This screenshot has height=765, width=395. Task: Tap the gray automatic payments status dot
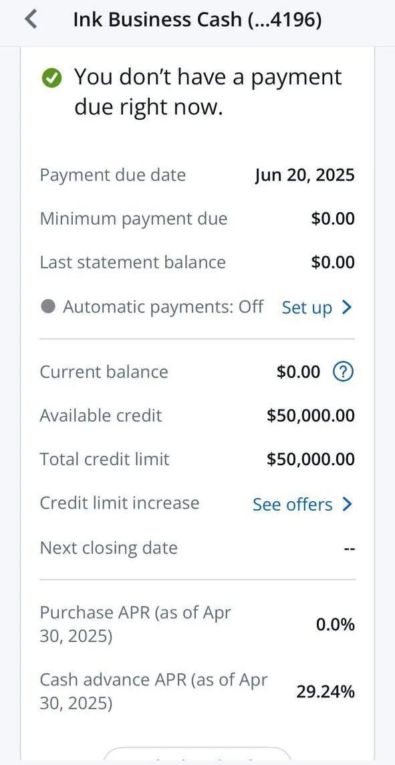coord(47,307)
